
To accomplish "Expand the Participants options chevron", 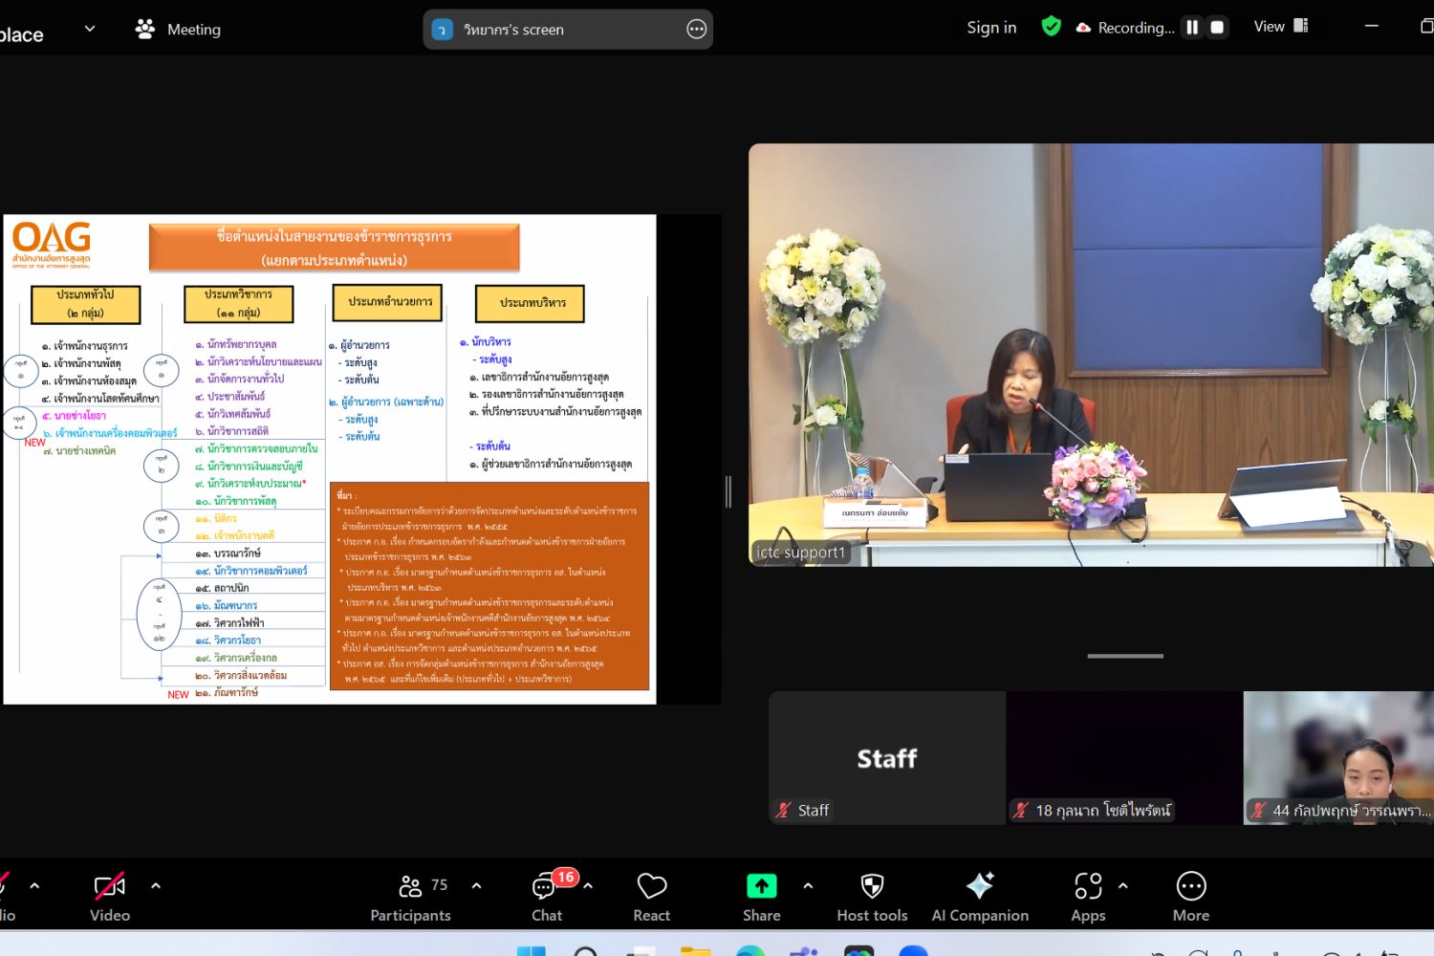I will 476,886.
